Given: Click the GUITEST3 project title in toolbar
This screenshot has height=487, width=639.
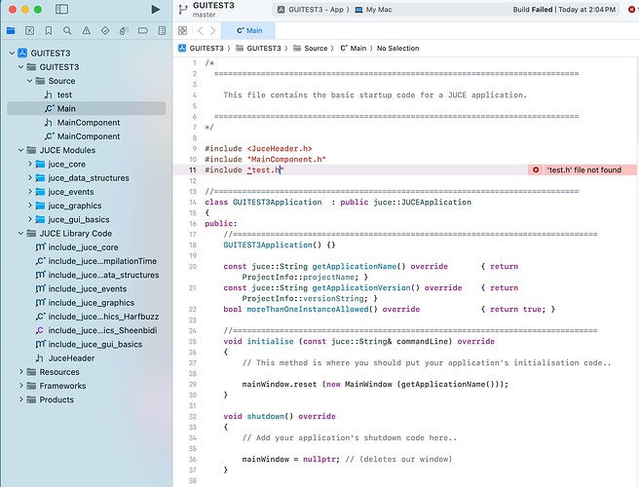Looking at the screenshot, I should point(213,5).
